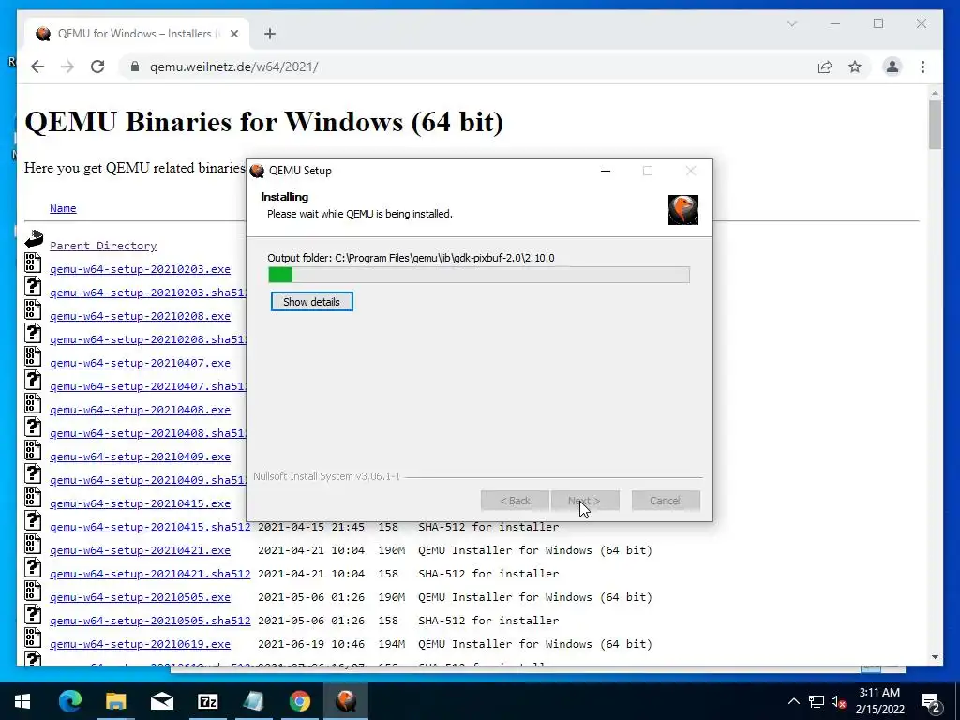
Task: Open qemu-w64-setup-20210407.exe link
Action: pyautogui.click(x=141, y=363)
